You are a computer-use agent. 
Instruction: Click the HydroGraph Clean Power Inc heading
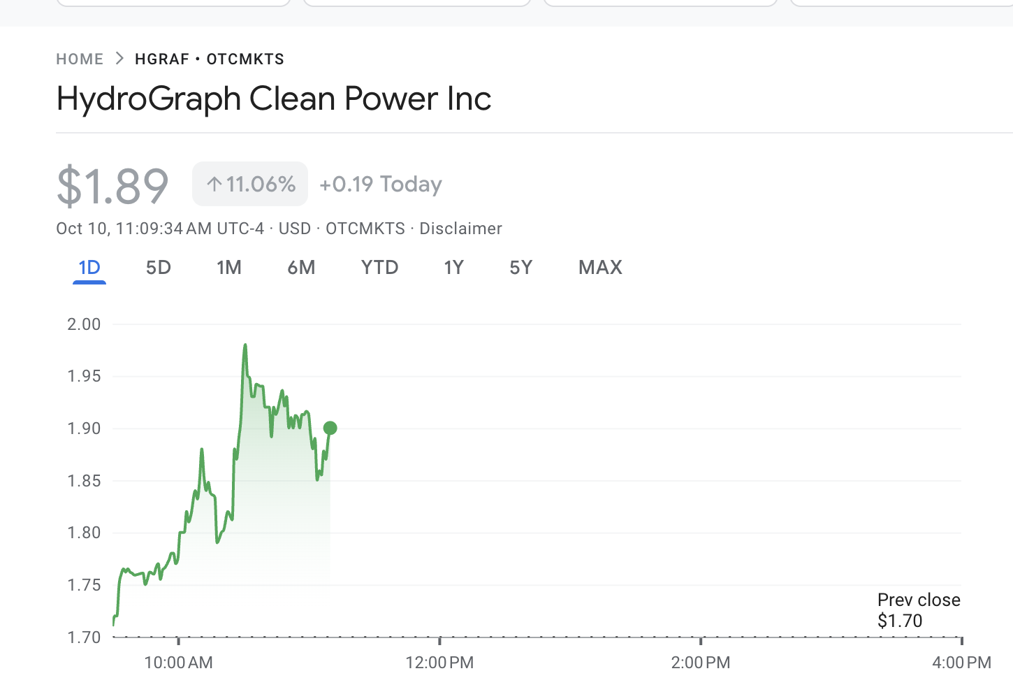click(274, 99)
